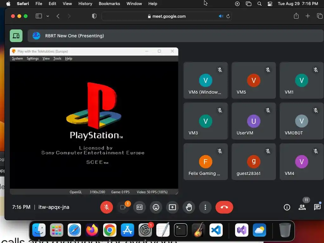Open the Settings menu in emulator window

(x=33, y=59)
